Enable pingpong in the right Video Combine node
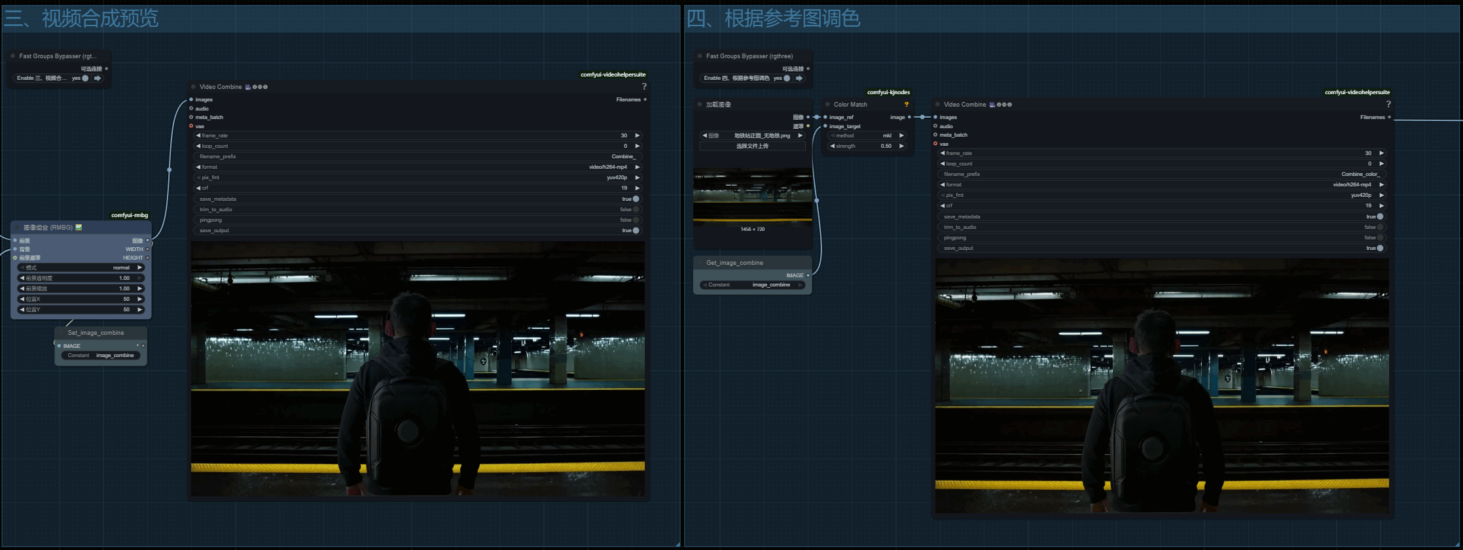 click(1380, 237)
